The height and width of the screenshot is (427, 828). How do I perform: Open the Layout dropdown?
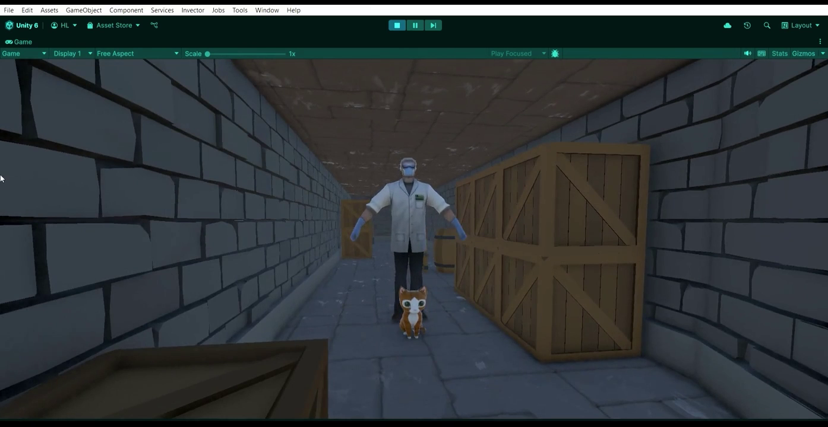click(x=800, y=26)
